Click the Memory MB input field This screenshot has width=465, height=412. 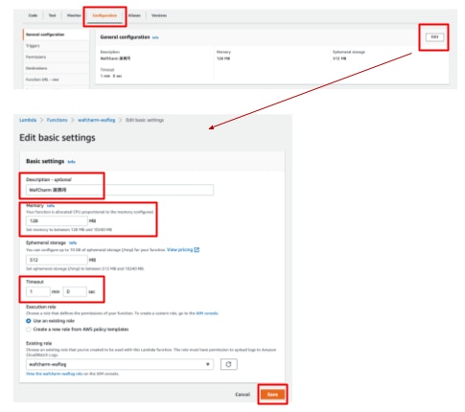click(57, 220)
